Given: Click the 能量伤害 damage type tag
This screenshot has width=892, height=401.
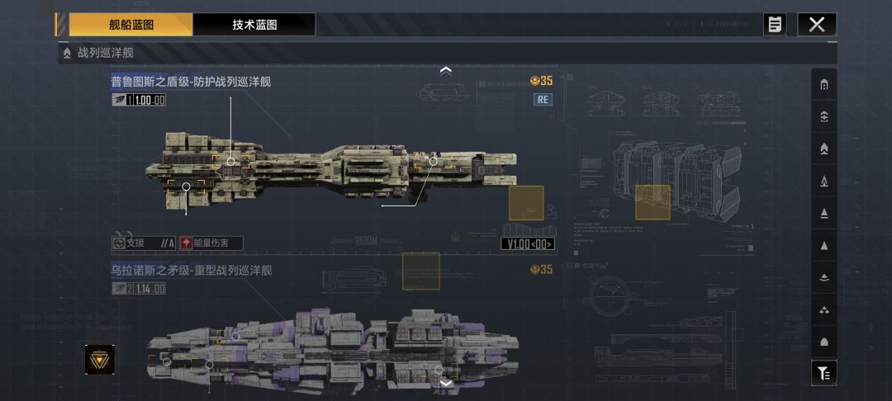Looking at the screenshot, I should (211, 243).
